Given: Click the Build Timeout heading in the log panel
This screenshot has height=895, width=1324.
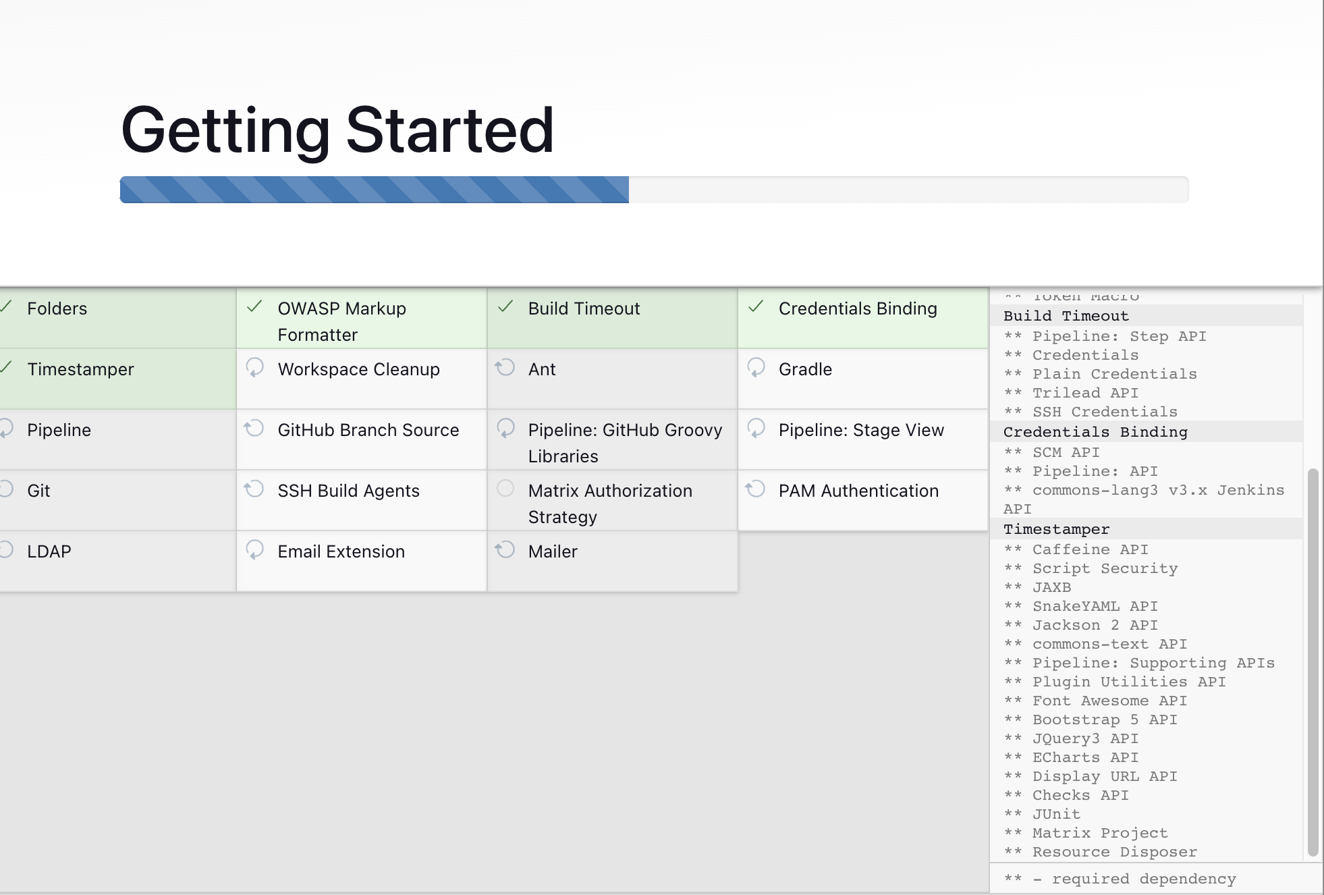Looking at the screenshot, I should click(x=1066, y=316).
